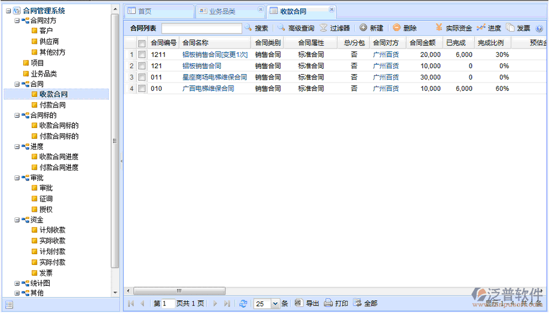Screen dimensions: 549x314
Task: Collapse the 合同对方 tree node
Action: pos(17,20)
